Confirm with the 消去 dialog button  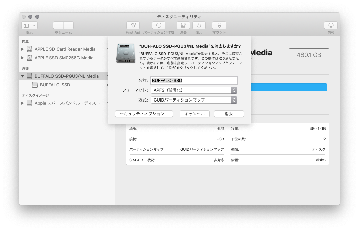[x=229, y=114]
